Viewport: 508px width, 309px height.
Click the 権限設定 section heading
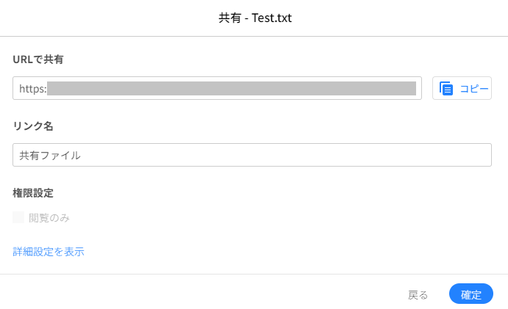pyautogui.click(x=33, y=193)
